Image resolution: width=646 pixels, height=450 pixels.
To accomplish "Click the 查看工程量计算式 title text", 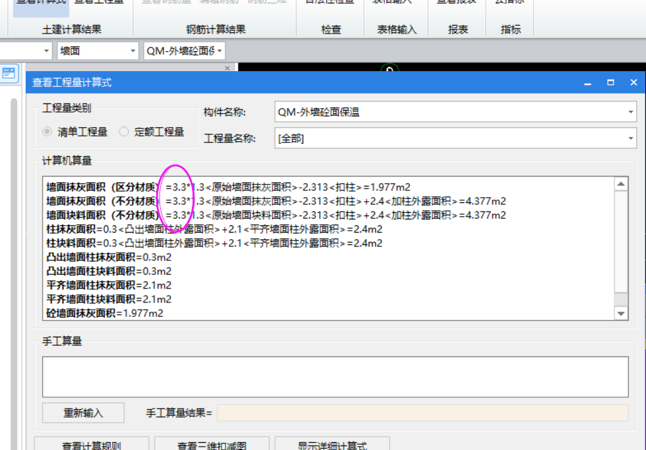I will (x=72, y=83).
